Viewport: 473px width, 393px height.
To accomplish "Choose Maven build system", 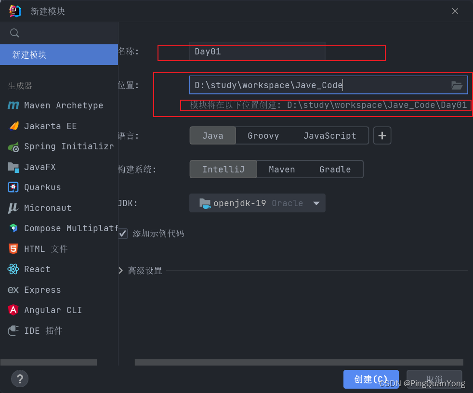I will coord(282,169).
